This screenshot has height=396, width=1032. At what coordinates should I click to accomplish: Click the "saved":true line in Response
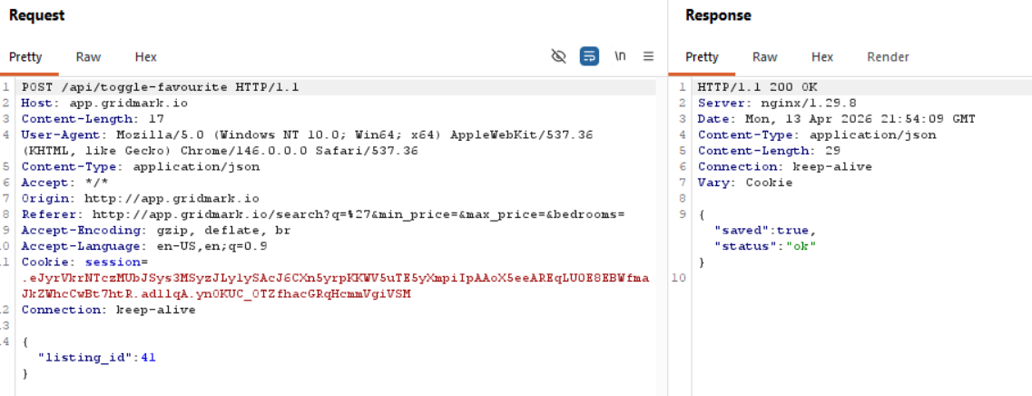tap(765, 230)
